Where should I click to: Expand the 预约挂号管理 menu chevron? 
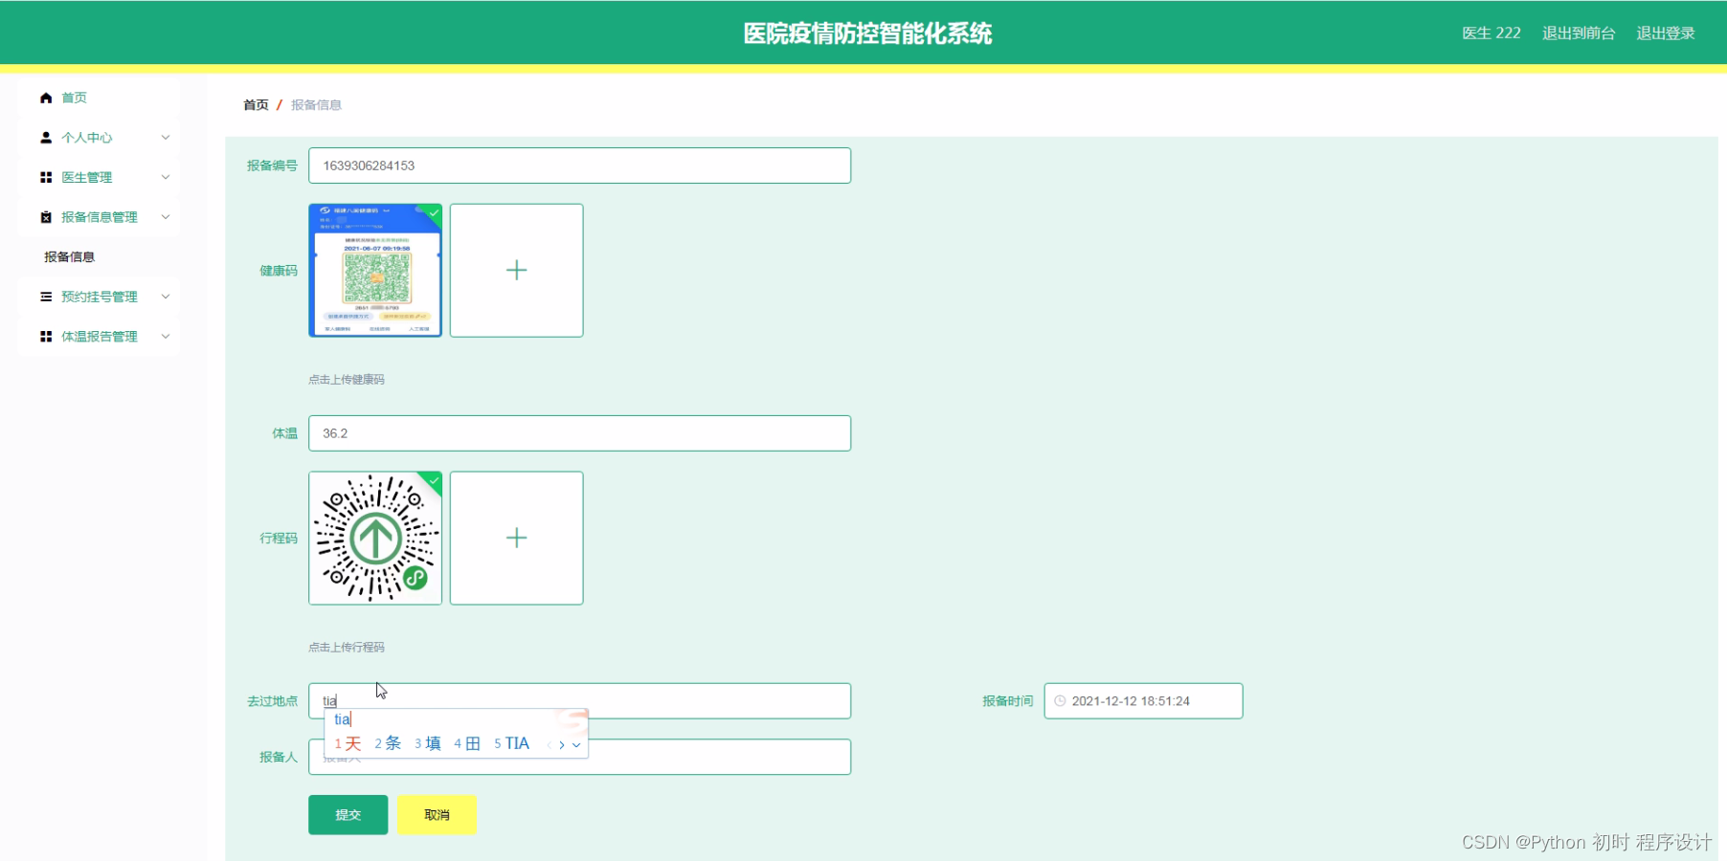point(166,297)
